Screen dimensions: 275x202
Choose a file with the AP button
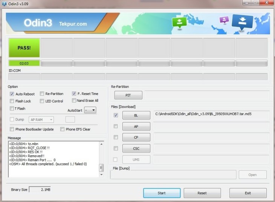(x=136, y=127)
